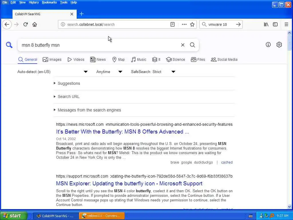Reload the current page
Screen dimensions: 293x220
[25, 25]
